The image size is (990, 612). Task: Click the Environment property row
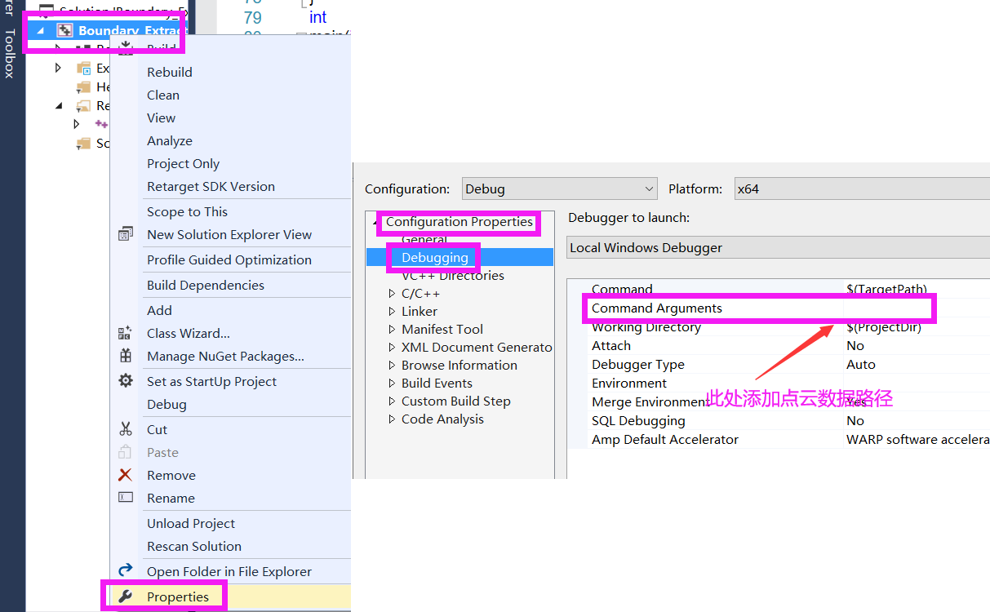[788, 384]
